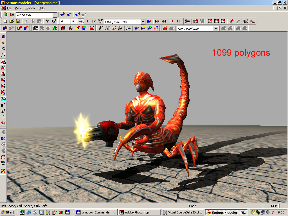Open the None available dropdown
Image resolution: width=288 pixels, height=216 pixels.
point(216,29)
